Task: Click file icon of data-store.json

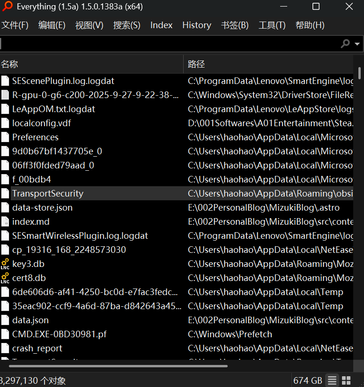Action: point(5,207)
